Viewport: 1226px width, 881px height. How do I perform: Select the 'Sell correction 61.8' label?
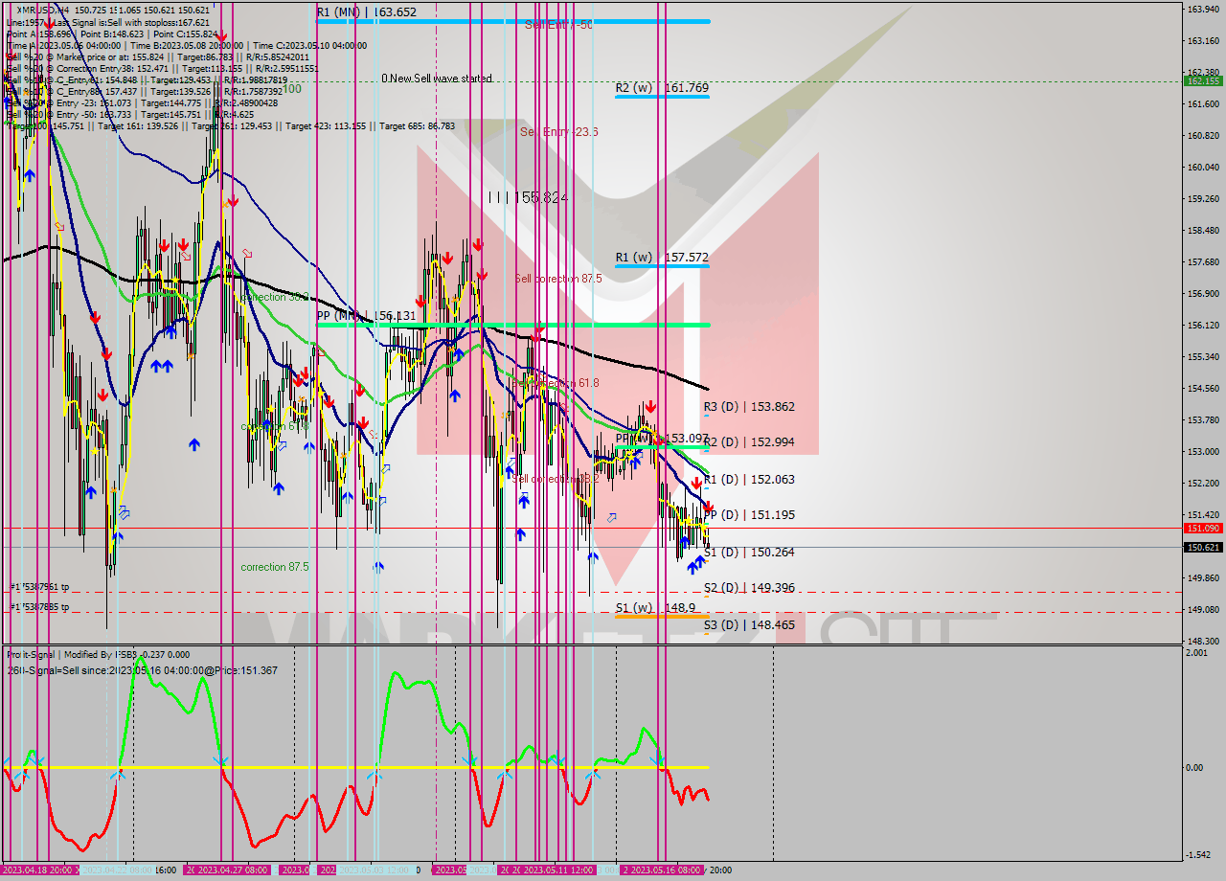coord(556,383)
